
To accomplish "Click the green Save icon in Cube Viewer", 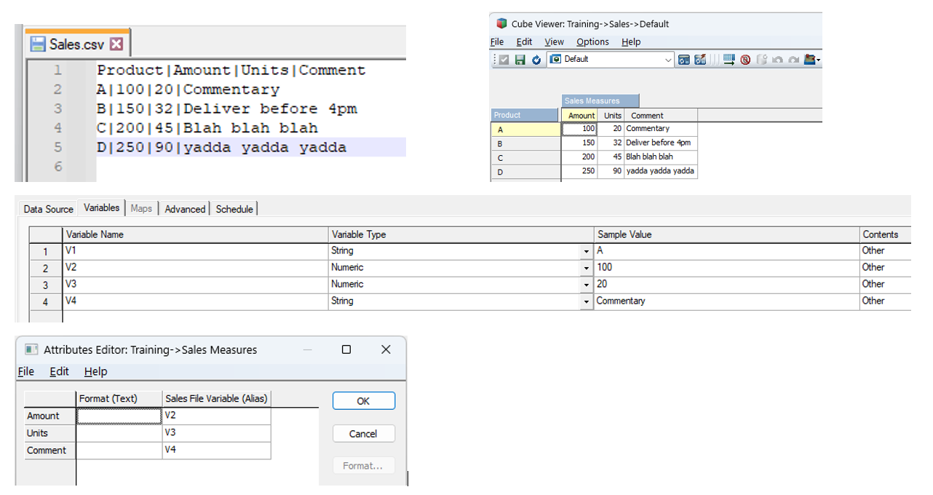I will point(520,60).
